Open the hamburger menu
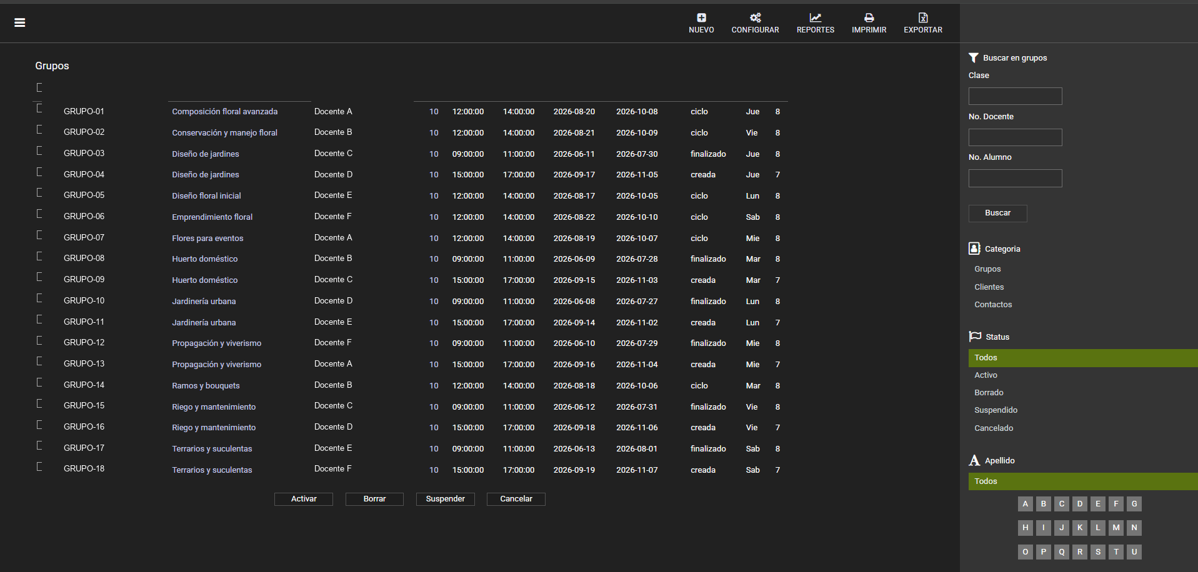Viewport: 1198px width, 572px height. click(x=20, y=22)
